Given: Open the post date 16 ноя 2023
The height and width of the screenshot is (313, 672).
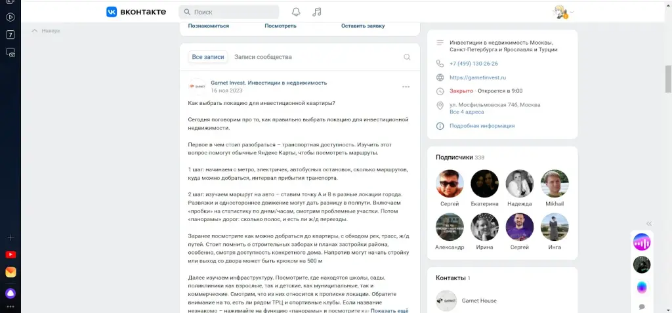Looking at the screenshot, I should pyautogui.click(x=226, y=91).
